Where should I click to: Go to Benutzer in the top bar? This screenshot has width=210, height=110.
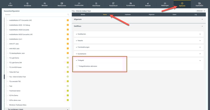click(x=45, y=4)
